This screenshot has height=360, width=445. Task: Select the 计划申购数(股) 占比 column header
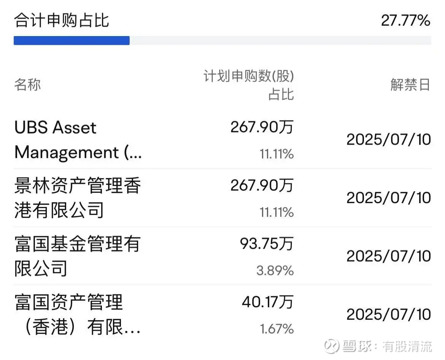click(x=249, y=85)
